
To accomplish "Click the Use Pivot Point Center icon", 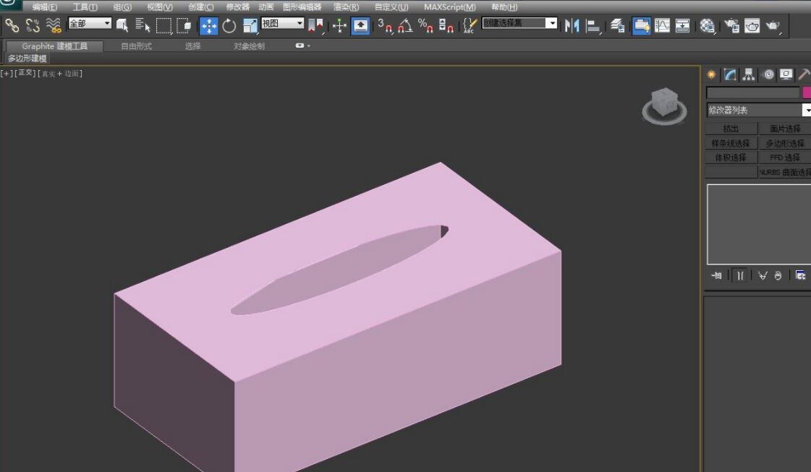I will coord(315,26).
